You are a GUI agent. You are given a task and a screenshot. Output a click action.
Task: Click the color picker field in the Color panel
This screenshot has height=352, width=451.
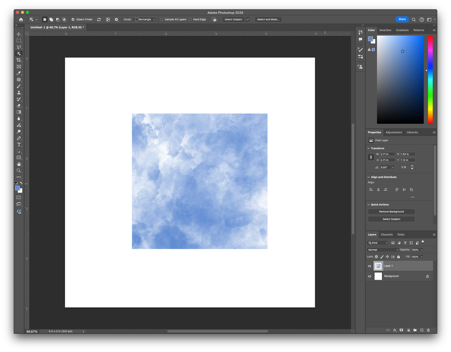tap(400, 80)
